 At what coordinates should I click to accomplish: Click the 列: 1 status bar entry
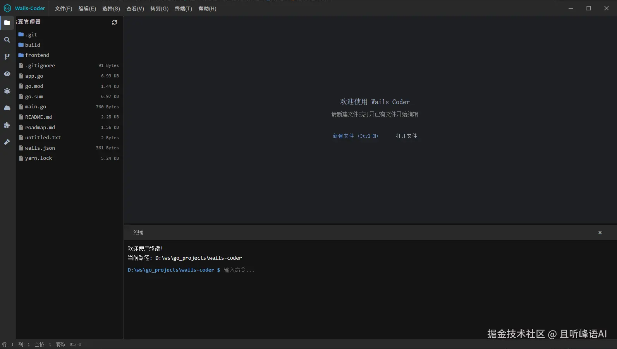click(x=24, y=344)
